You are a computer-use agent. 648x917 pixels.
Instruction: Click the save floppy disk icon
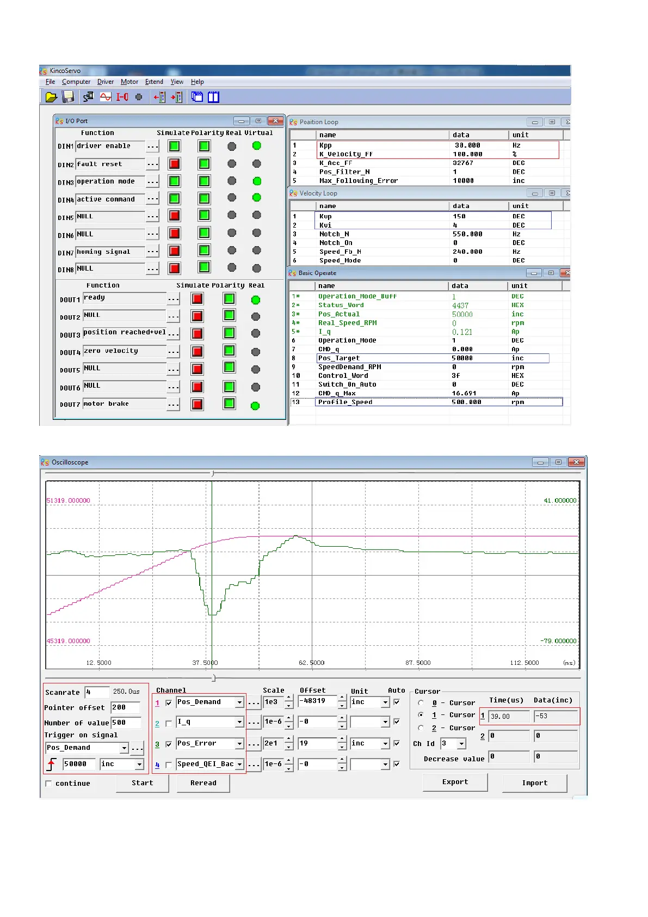(68, 97)
